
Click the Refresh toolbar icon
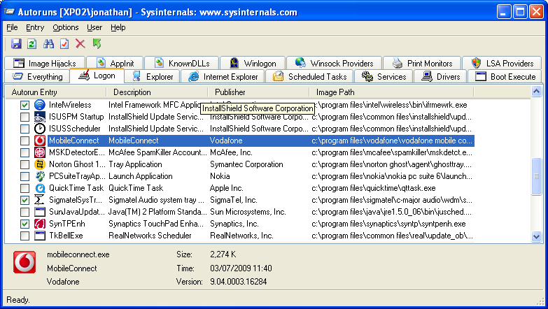[x=31, y=43]
